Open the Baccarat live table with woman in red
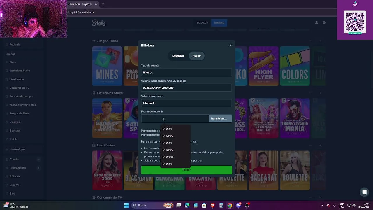This screenshot has width=373, height=210. 263,170
